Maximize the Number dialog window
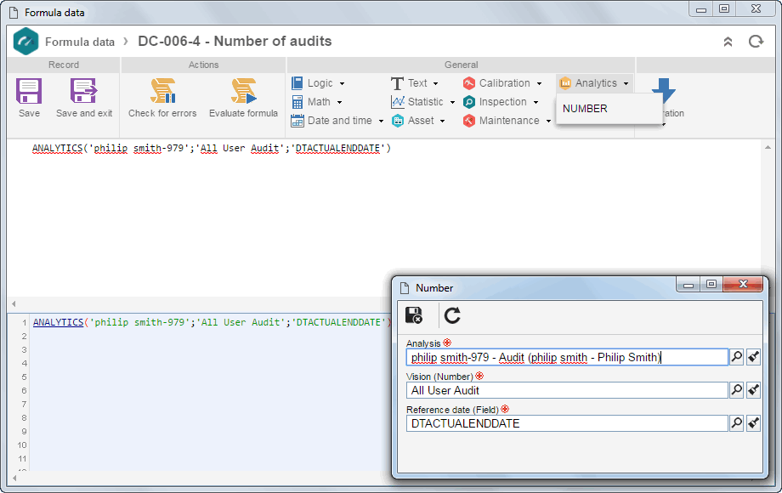Viewport: 782px width, 493px height. (711, 284)
